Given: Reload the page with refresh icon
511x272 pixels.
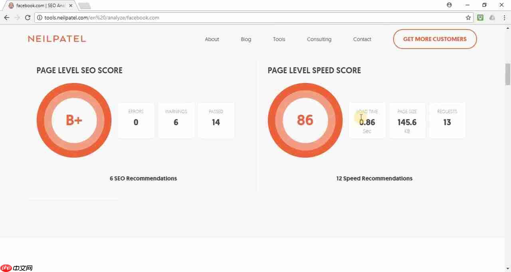Looking at the screenshot, I should pyautogui.click(x=28, y=18).
